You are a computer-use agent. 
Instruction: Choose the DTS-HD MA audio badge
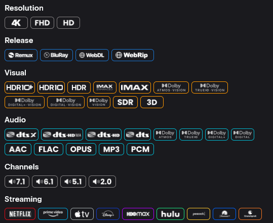tap(62, 135)
